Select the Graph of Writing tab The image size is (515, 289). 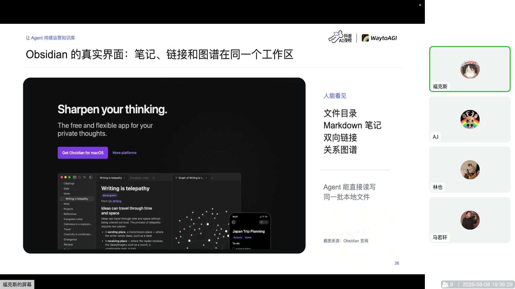point(191,178)
